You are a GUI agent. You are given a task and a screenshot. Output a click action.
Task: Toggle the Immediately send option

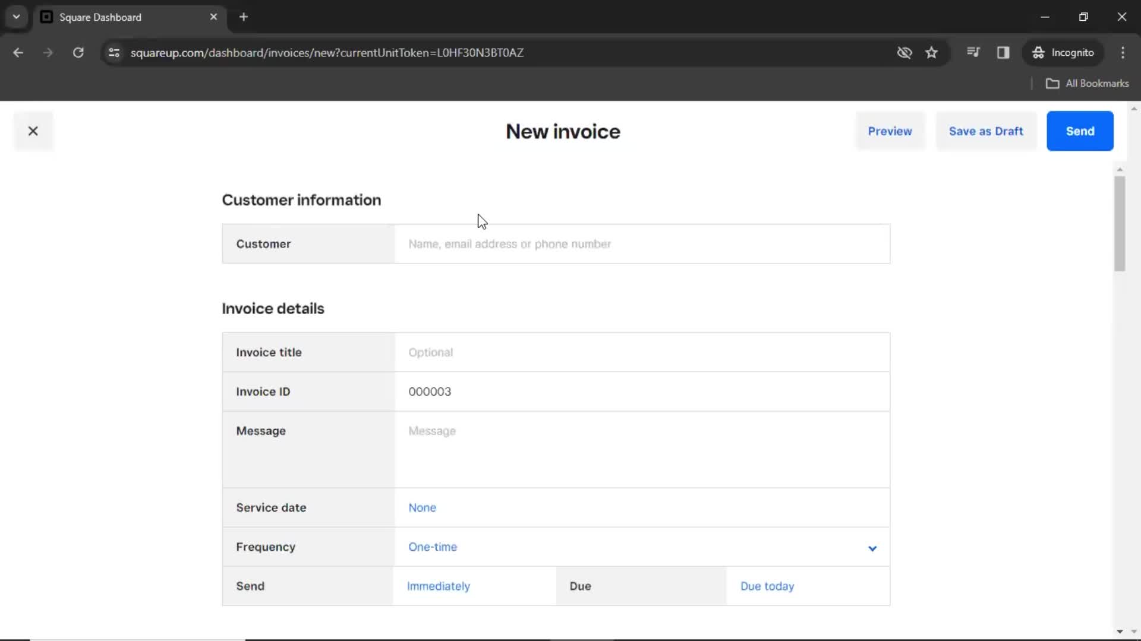[x=439, y=585]
